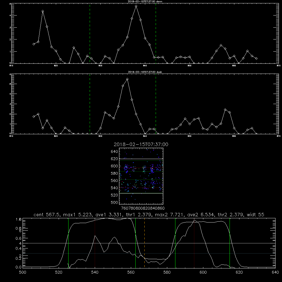
Task: Click bottom plot x-axis label '520'
Action: click(59, 272)
